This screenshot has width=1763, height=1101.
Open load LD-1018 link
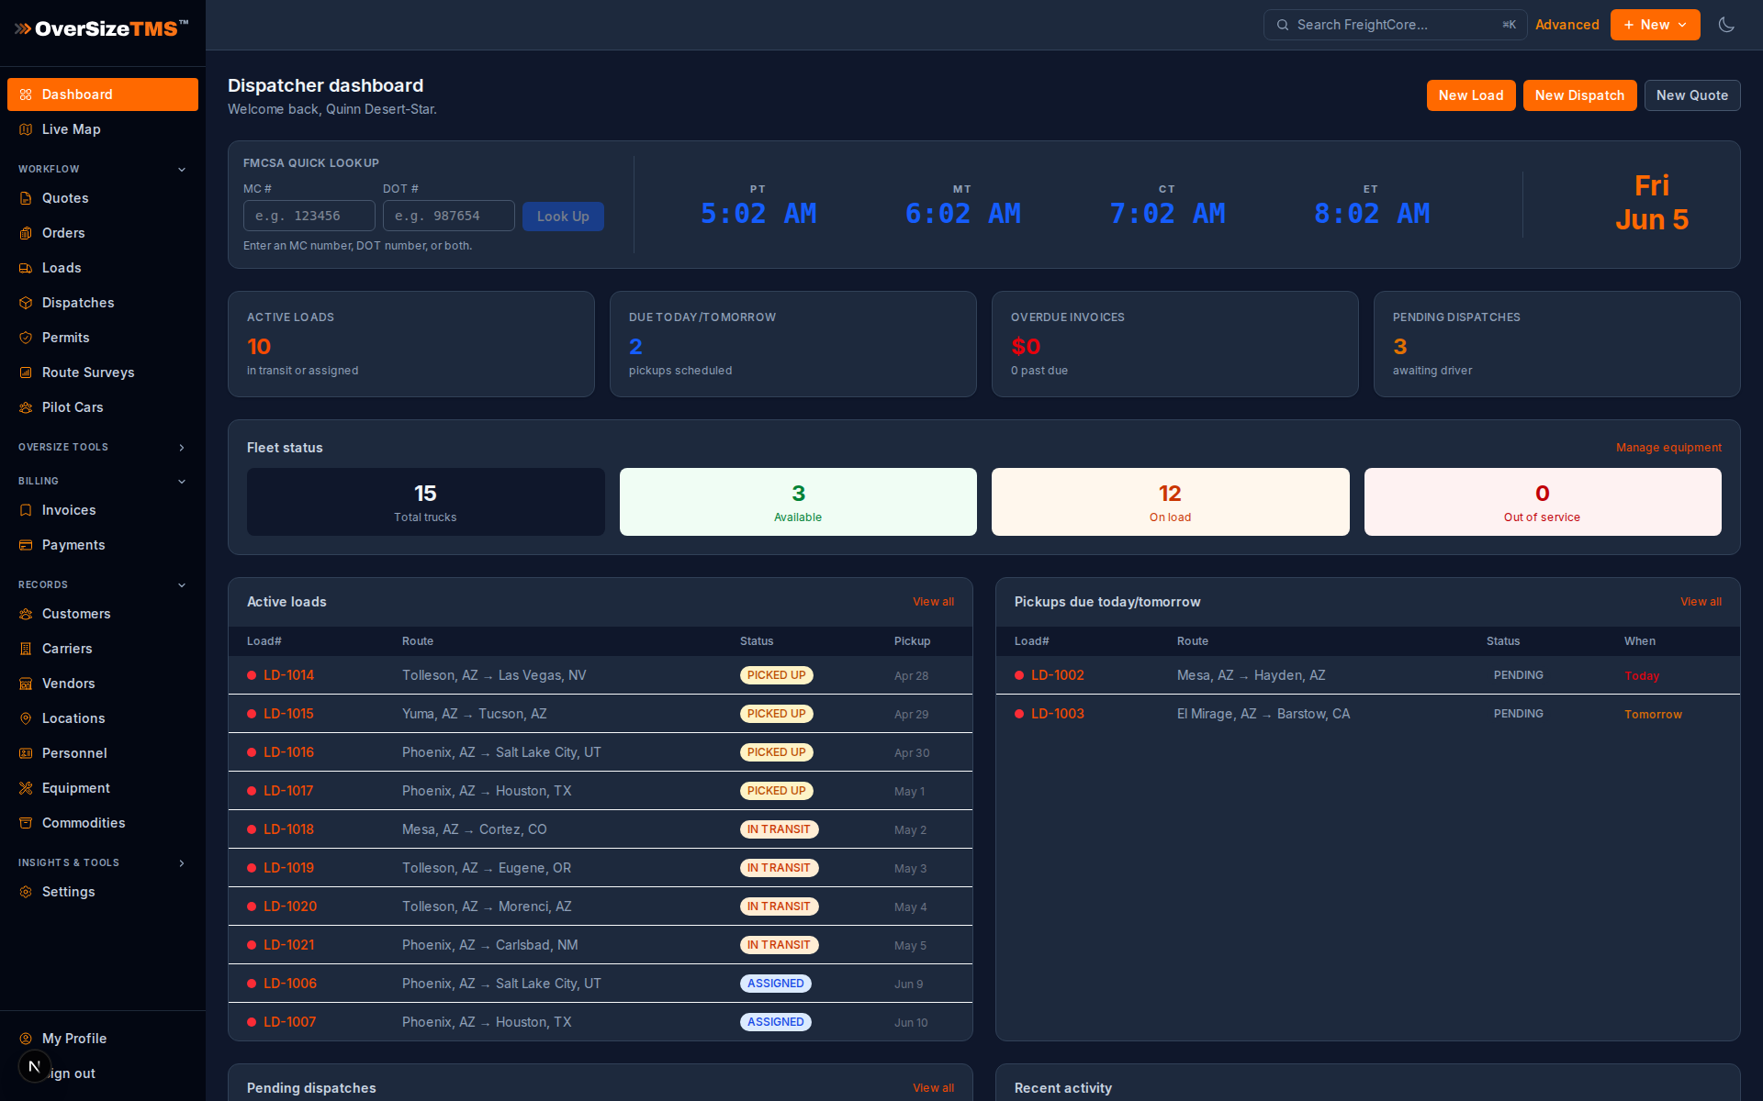[288, 829]
